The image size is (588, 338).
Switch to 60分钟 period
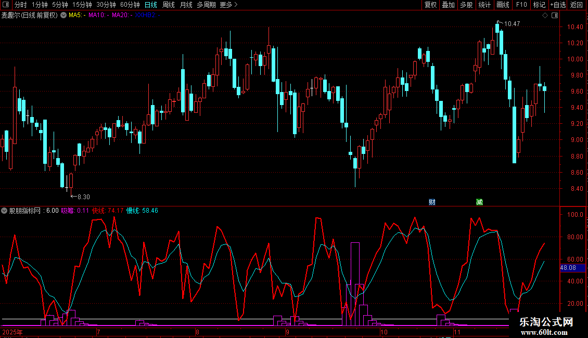(130, 5)
